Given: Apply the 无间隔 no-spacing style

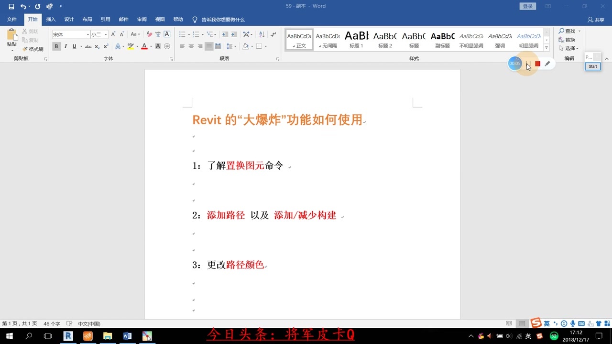Looking at the screenshot, I should pos(328,39).
